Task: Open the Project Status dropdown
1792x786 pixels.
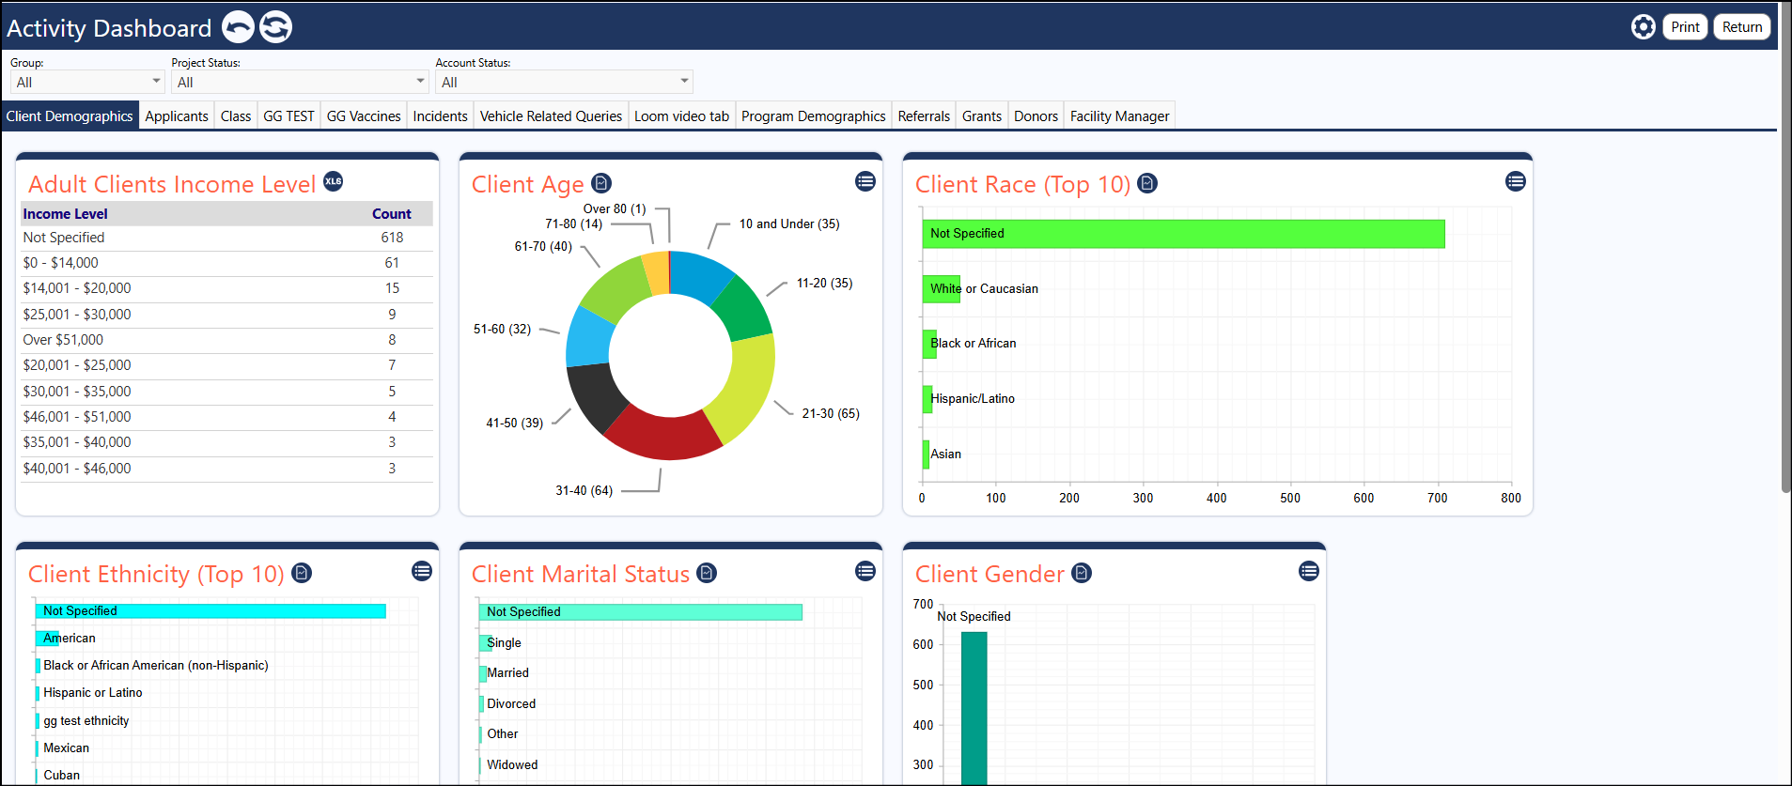Action: click(x=300, y=82)
